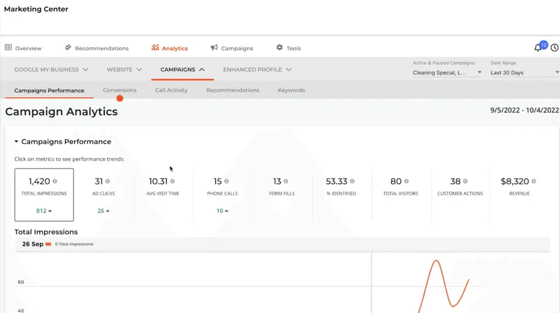Viewport: 560px width, 313px height.
Task: Click the Overview list icon
Action: pos(8,48)
